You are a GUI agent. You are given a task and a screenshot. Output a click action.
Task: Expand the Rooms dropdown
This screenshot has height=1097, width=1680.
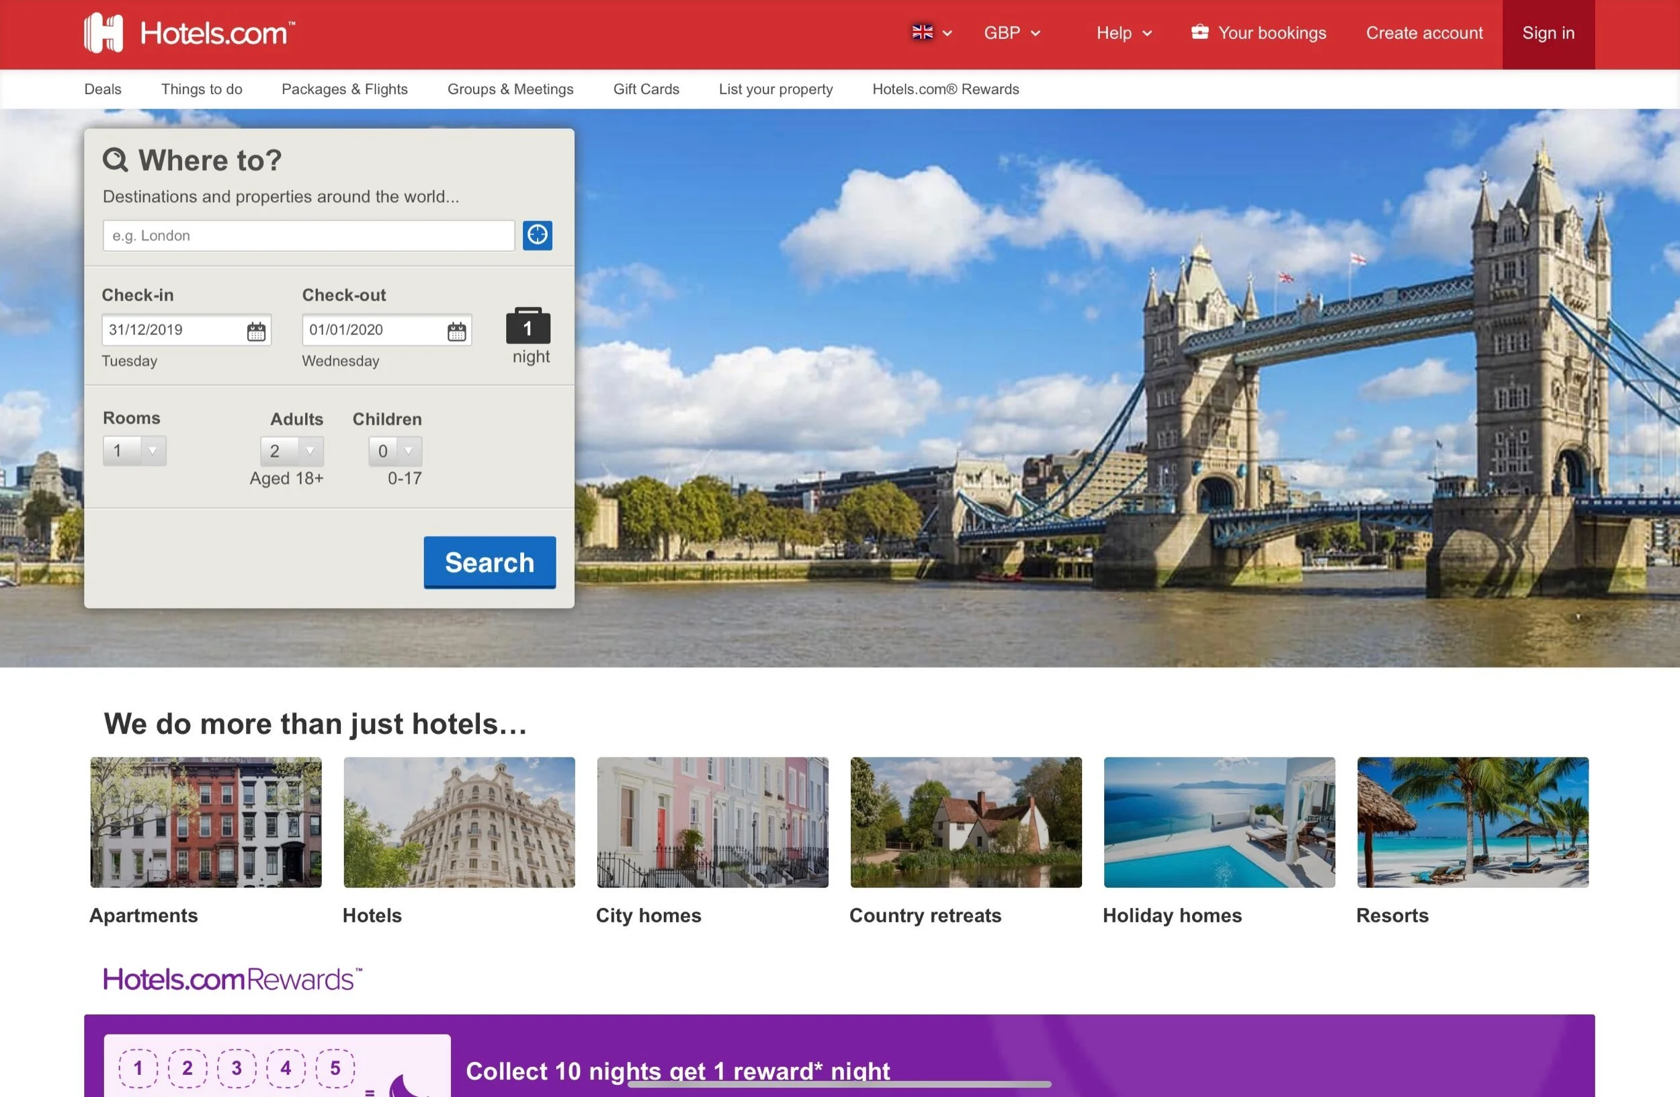click(134, 450)
